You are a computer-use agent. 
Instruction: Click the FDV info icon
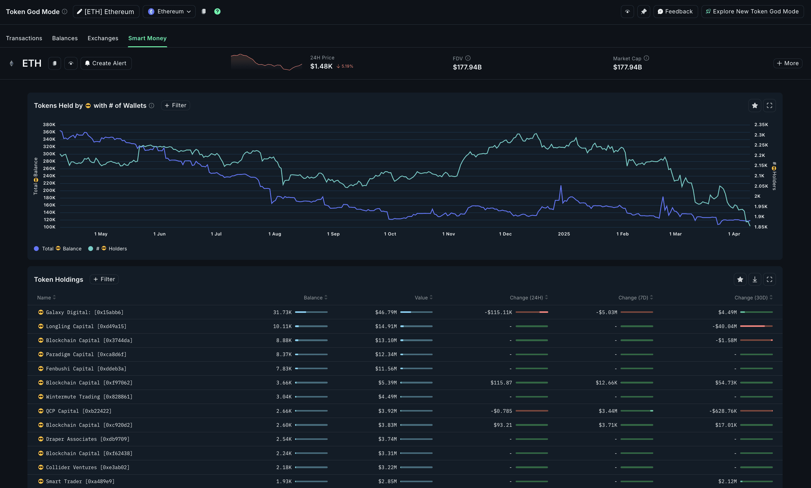(468, 58)
